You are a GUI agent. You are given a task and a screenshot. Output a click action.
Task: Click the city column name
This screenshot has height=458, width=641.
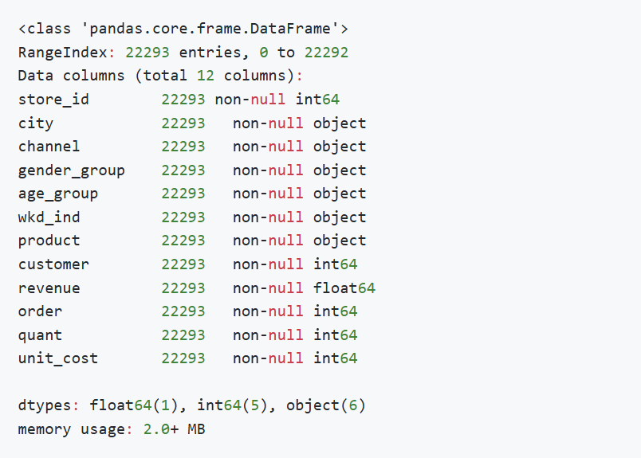(x=36, y=123)
